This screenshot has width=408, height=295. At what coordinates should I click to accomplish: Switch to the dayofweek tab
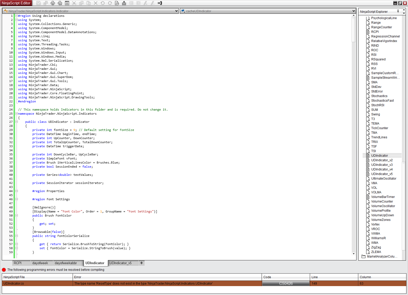pyautogui.click(x=42, y=263)
